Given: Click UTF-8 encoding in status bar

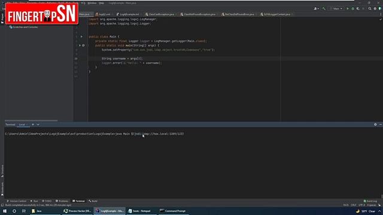Looking at the screenshot, I should [x=361, y=205].
